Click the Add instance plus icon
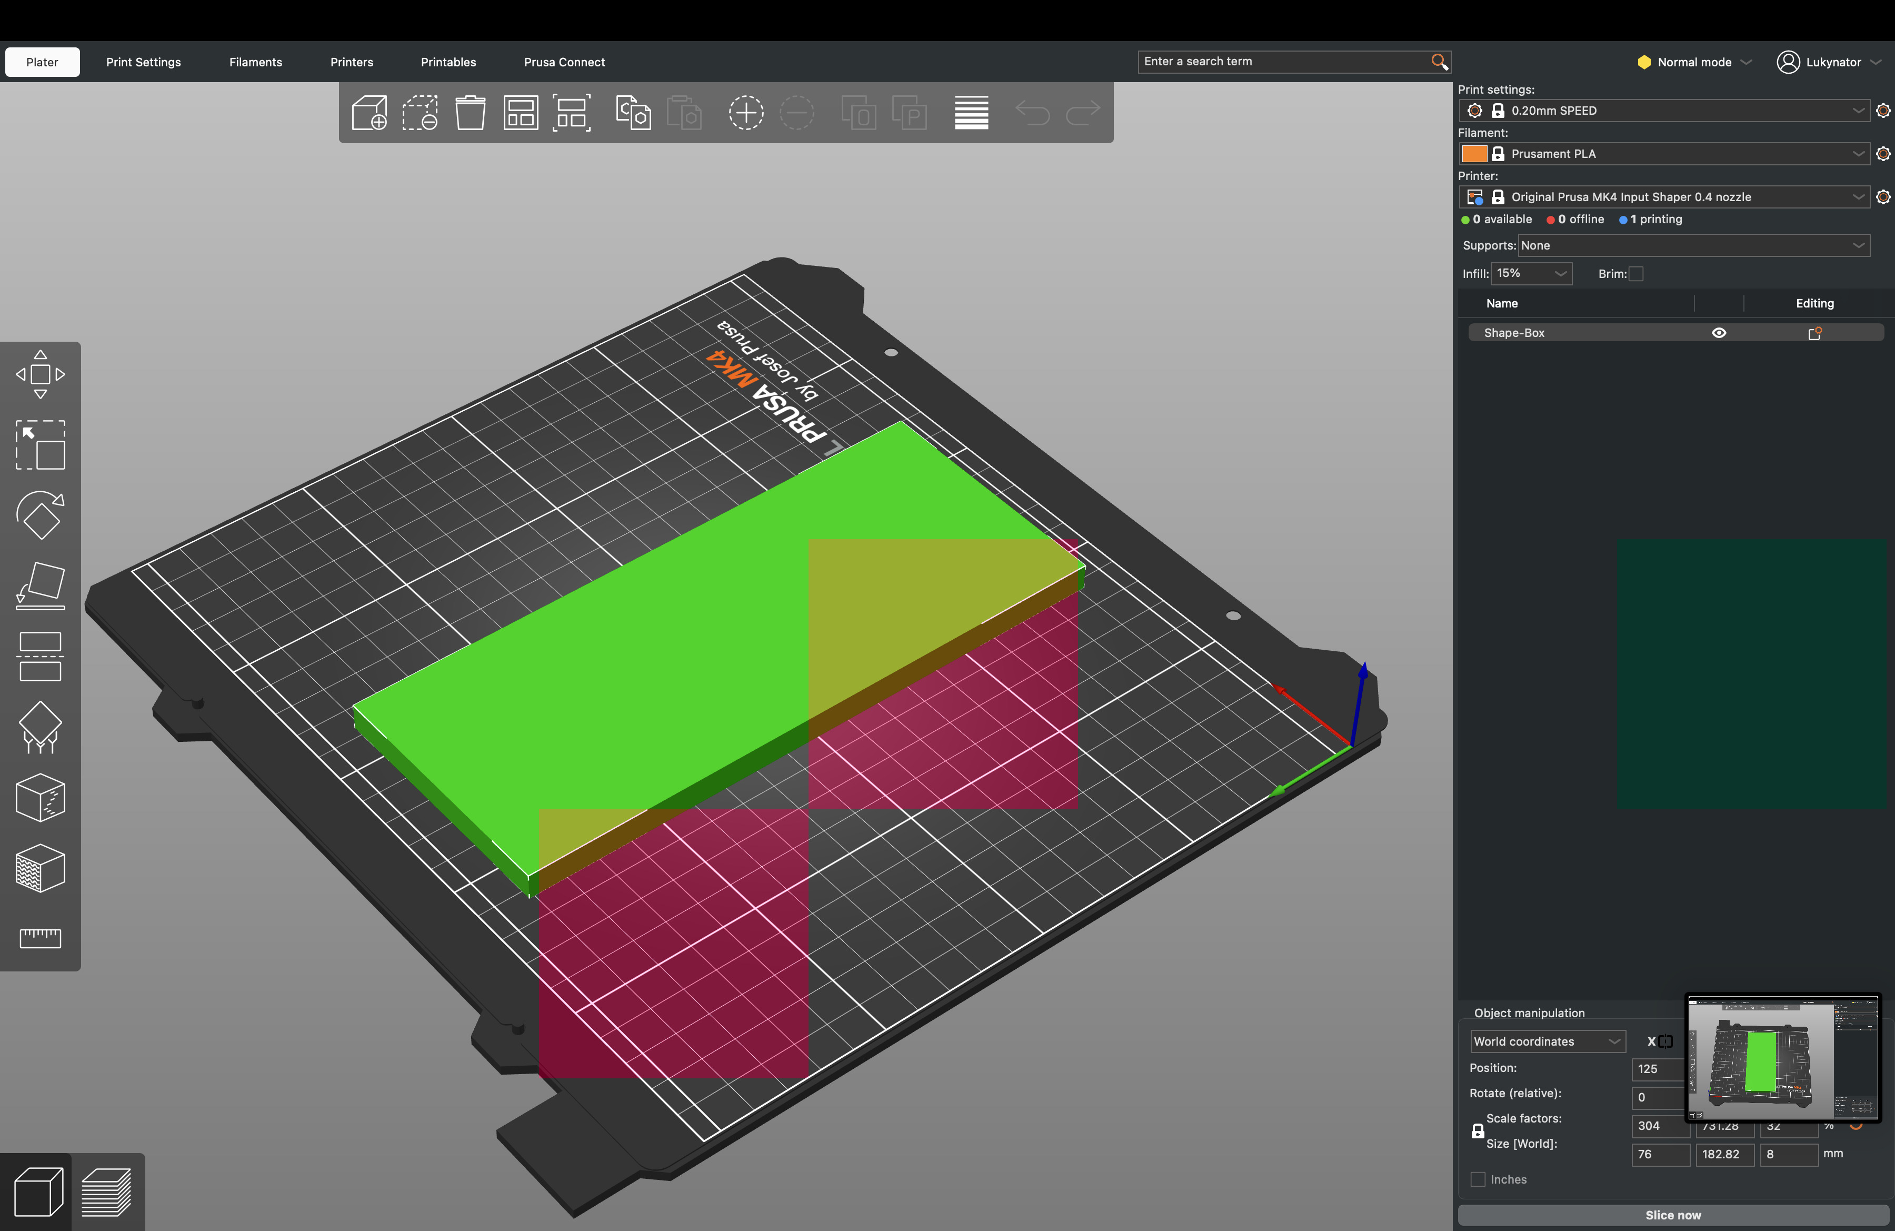1895x1231 pixels. [x=746, y=112]
